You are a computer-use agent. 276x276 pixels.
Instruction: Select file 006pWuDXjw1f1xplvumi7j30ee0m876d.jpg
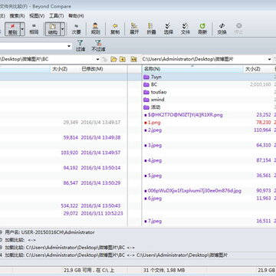point(194,191)
